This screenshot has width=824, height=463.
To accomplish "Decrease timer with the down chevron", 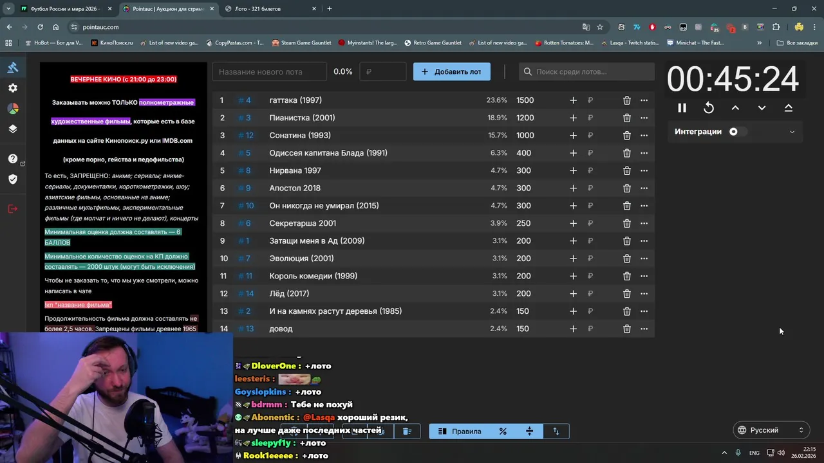I will point(762,108).
